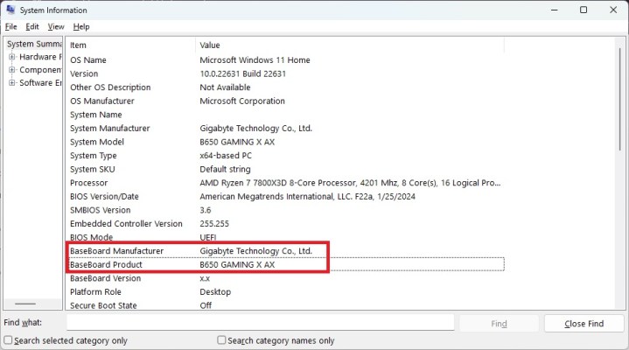Expand the Software Environment tree node

tap(12, 83)
